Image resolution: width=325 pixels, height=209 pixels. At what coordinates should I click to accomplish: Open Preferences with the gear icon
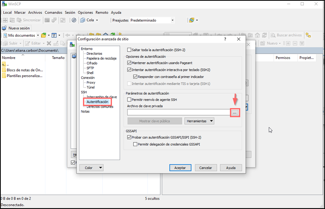pos(74,20)
